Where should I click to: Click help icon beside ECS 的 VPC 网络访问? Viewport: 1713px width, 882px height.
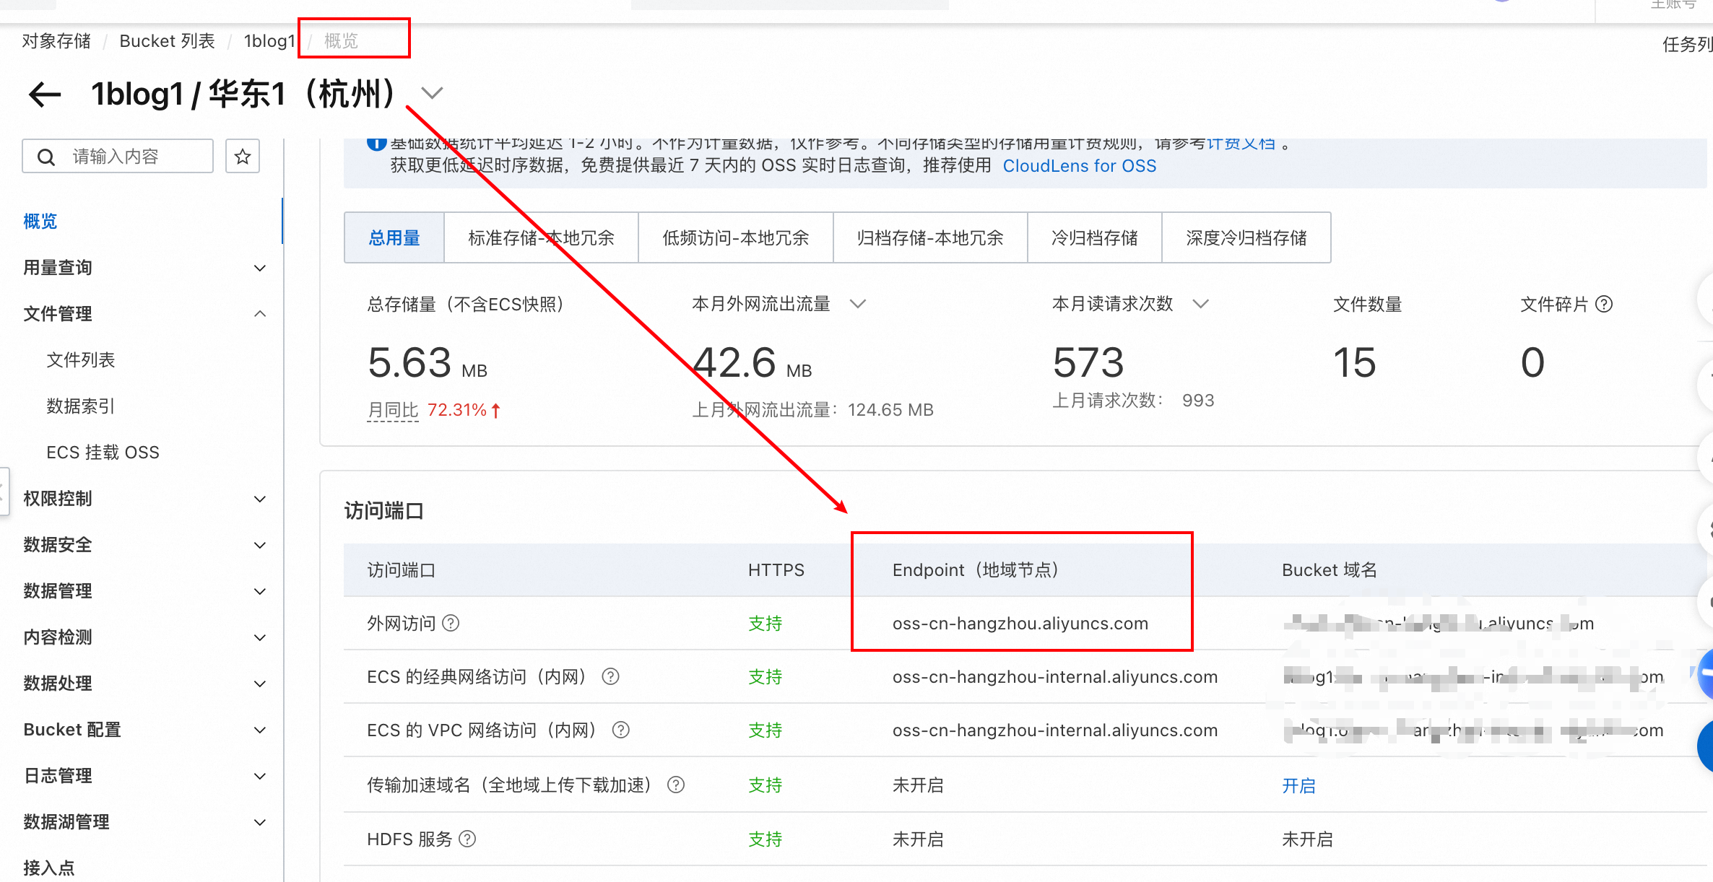[x=620, y=730]
